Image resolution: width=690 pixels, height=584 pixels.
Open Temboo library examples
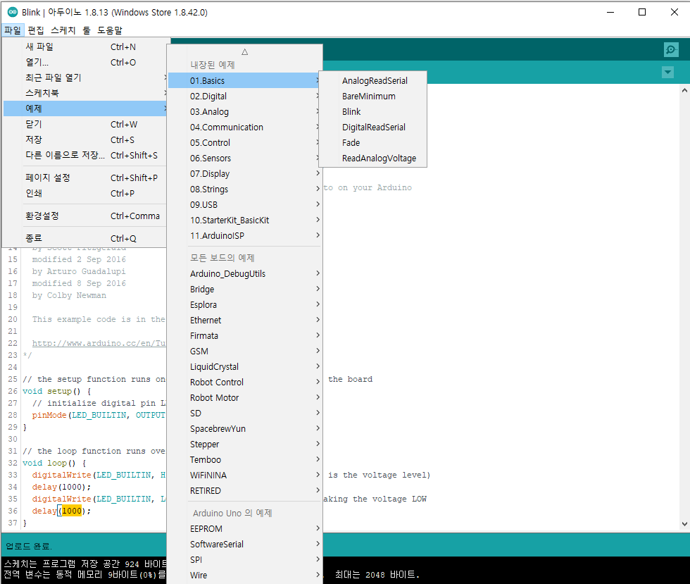245,459
